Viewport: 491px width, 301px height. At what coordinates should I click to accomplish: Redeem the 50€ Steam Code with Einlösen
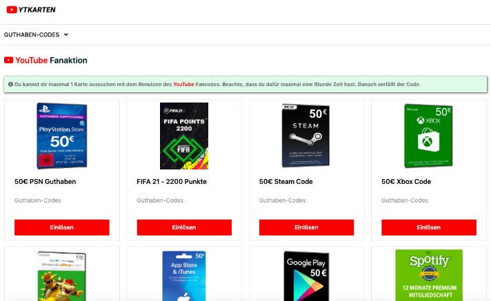click(x=306, y=227)
